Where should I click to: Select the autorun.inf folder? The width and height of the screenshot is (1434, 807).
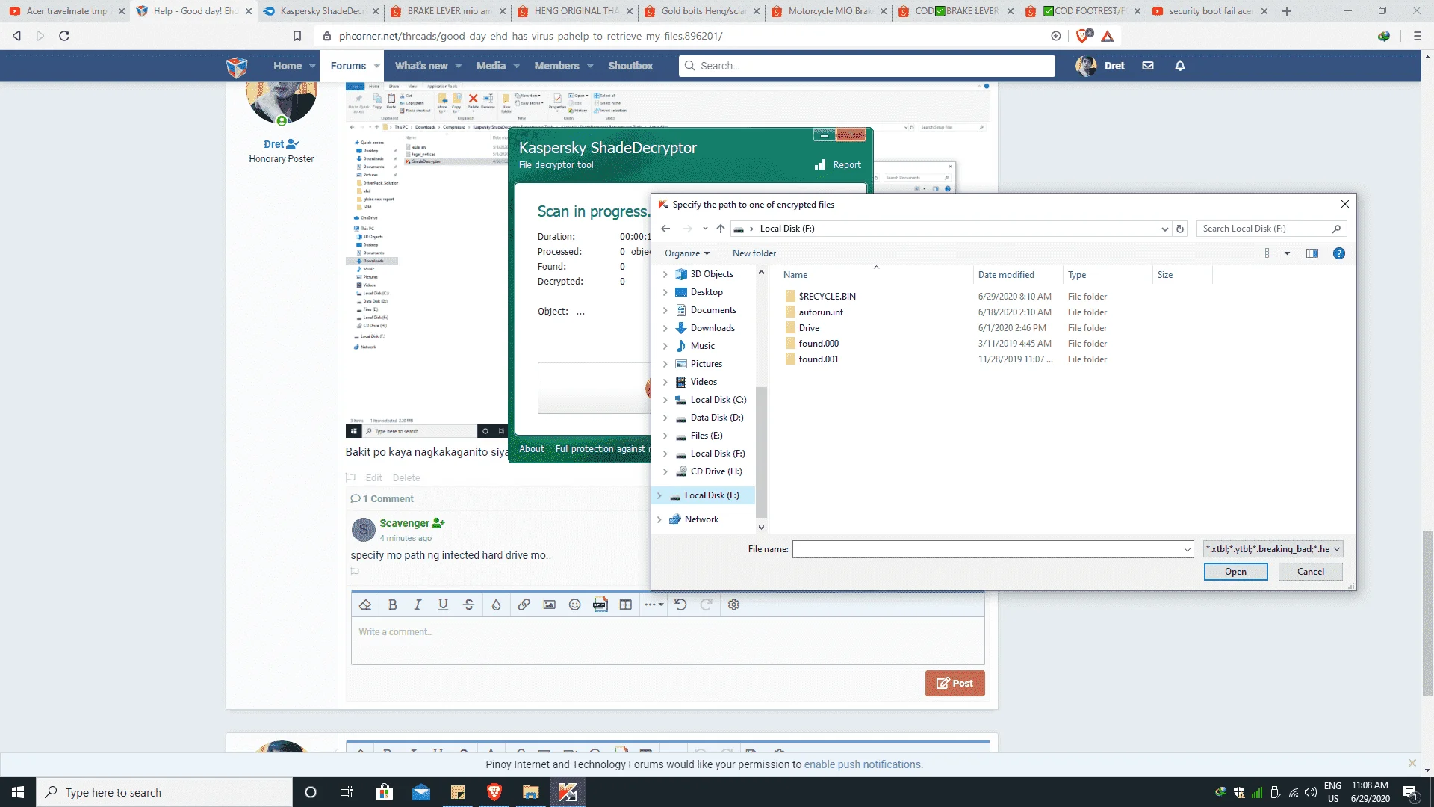tap(821, 312)
